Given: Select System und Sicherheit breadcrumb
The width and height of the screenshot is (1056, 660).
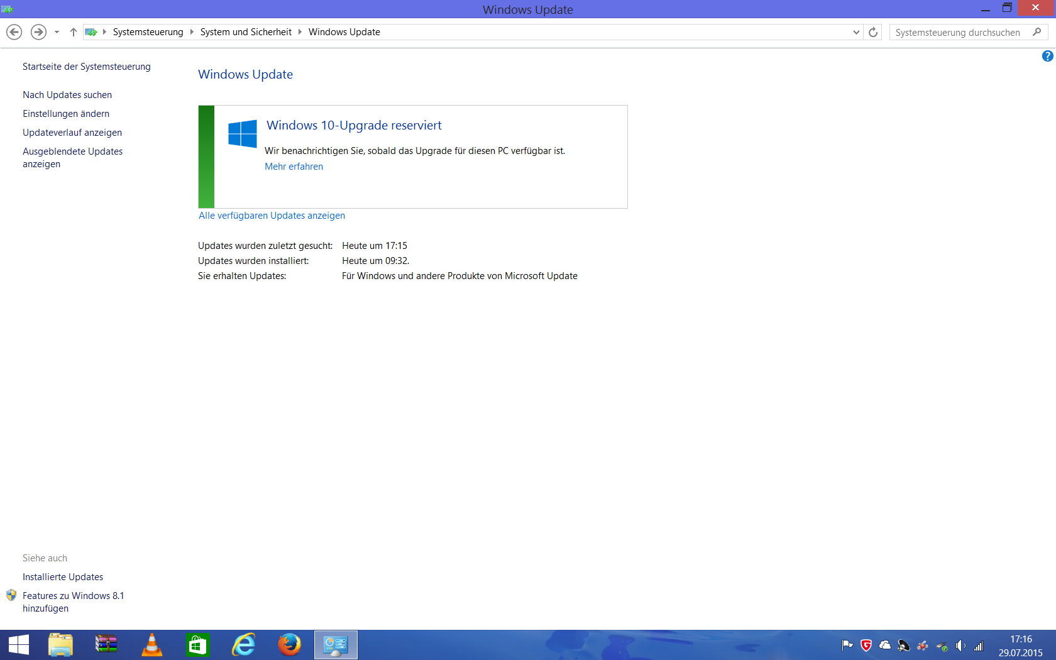Looking at the screenshot, I should tap(246, 32).
